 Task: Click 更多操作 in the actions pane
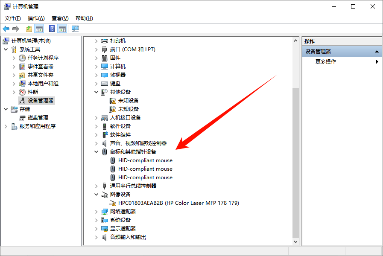[326, 61]
